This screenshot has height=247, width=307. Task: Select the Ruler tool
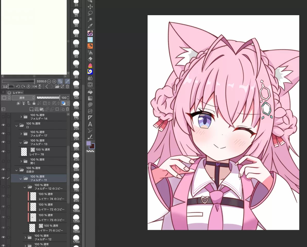(x=90, y=118)
